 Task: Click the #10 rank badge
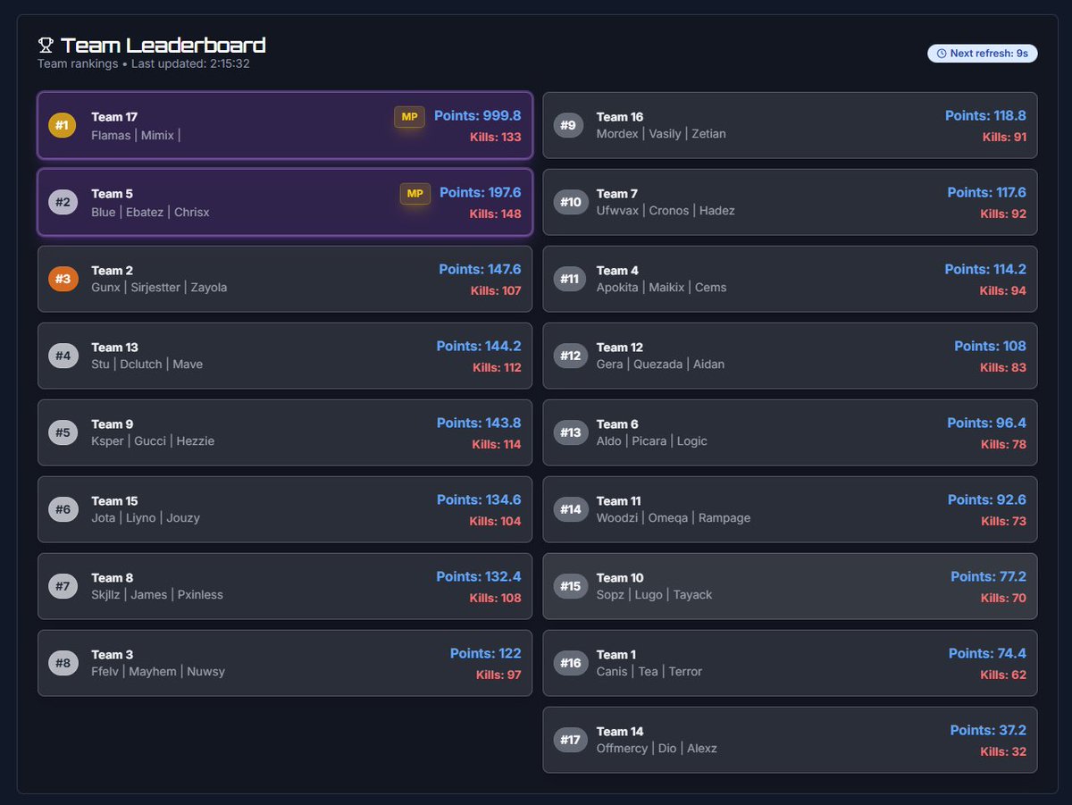570,202
